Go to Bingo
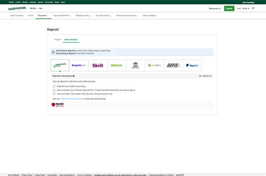This screenshot has height=176, width=266. pyautogui.click(x=57, y=2)
